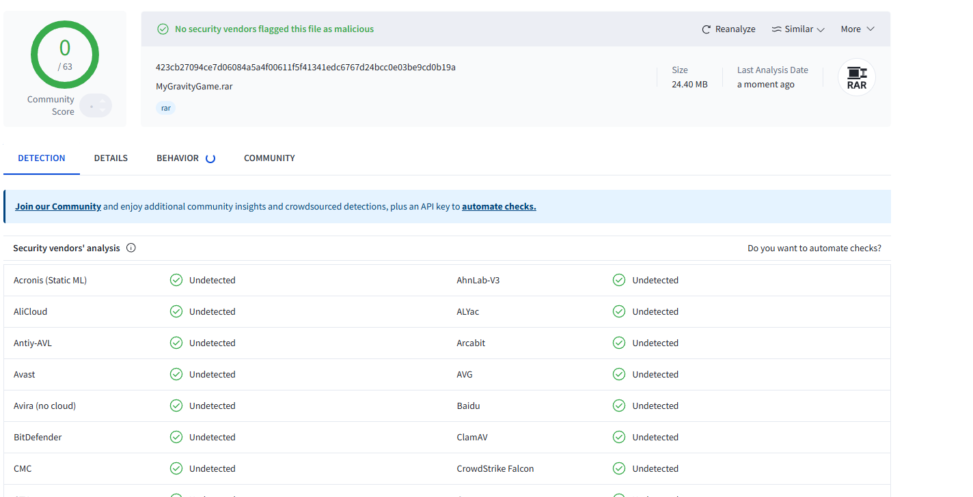973x497 pixels.
Task: Click the Do you want to automate checks? link
Action: click(814, 248)
